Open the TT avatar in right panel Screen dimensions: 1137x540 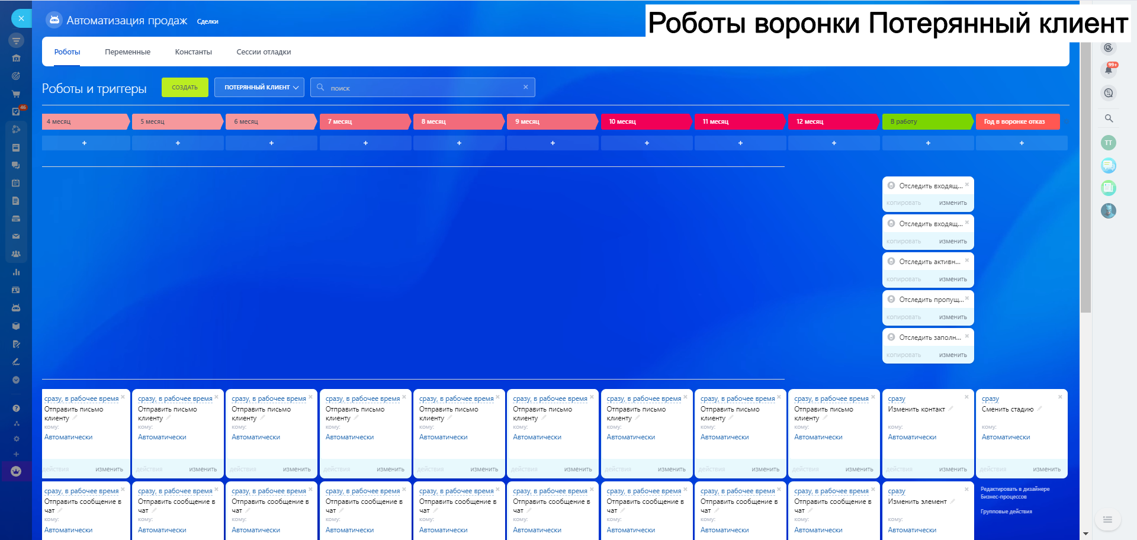(x=1109, y=143)
